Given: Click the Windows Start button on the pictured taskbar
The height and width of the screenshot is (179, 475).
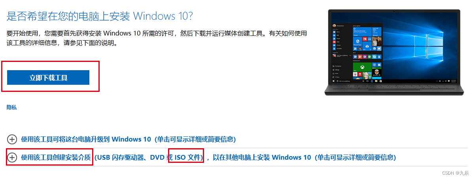Looking at the screenshot, I should 333,81.
